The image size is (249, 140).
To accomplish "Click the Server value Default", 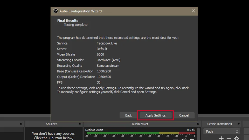I will click(102, 49).
